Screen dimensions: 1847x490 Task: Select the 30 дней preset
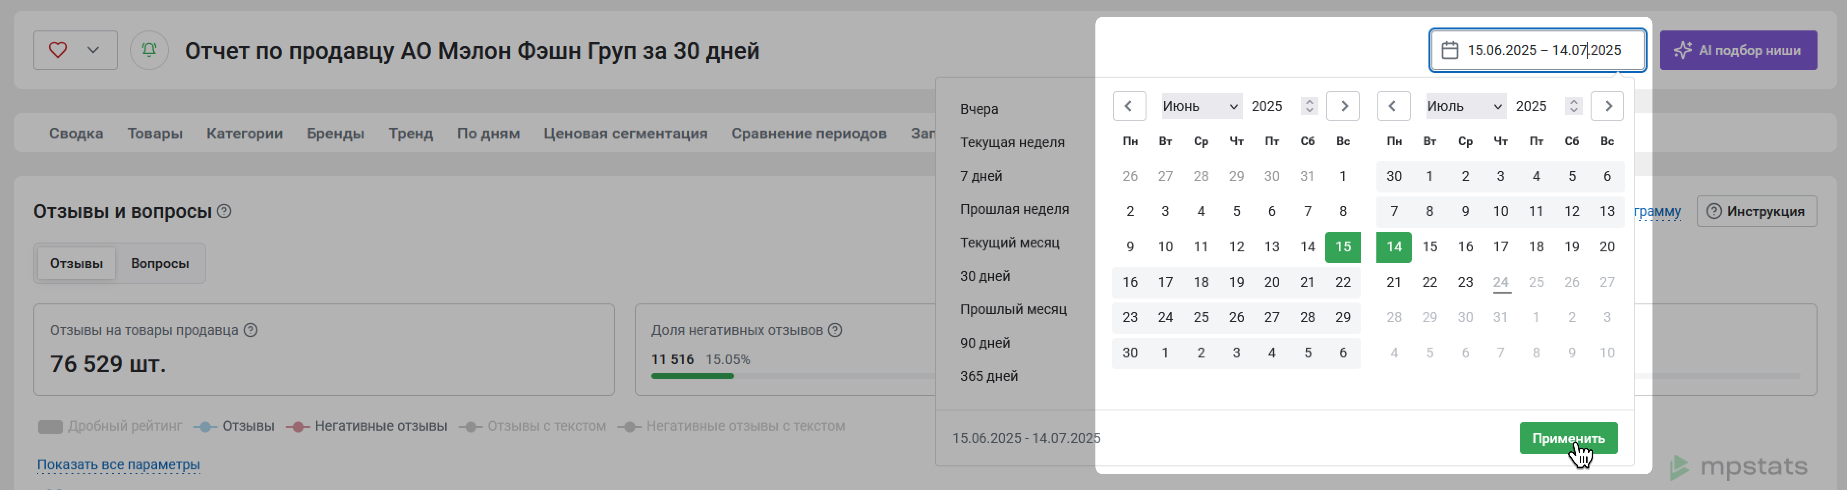pos(984,276)
